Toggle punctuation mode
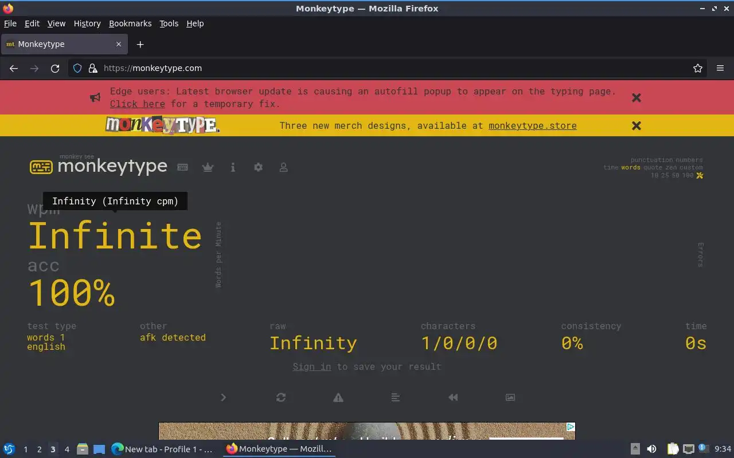Screen dimensions: 734x458 pyautogui.click(x=653, y=160)
